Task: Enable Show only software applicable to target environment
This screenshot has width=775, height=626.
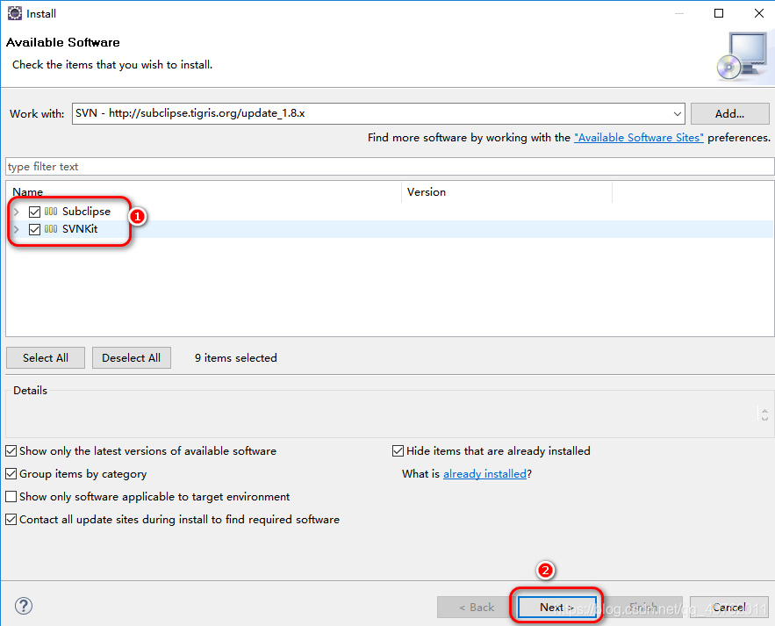Action: (x=11, y=496)
